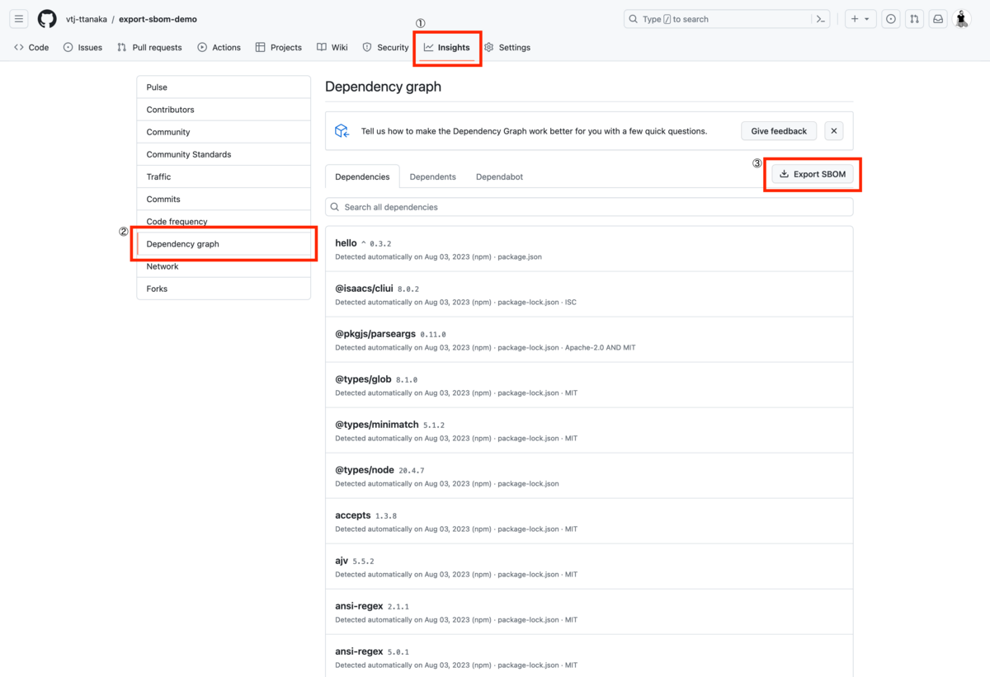Open issues via the circular header icon
The width and height of the screenshot is (990, 677).
pyautogui.click(x=890, y=18)
